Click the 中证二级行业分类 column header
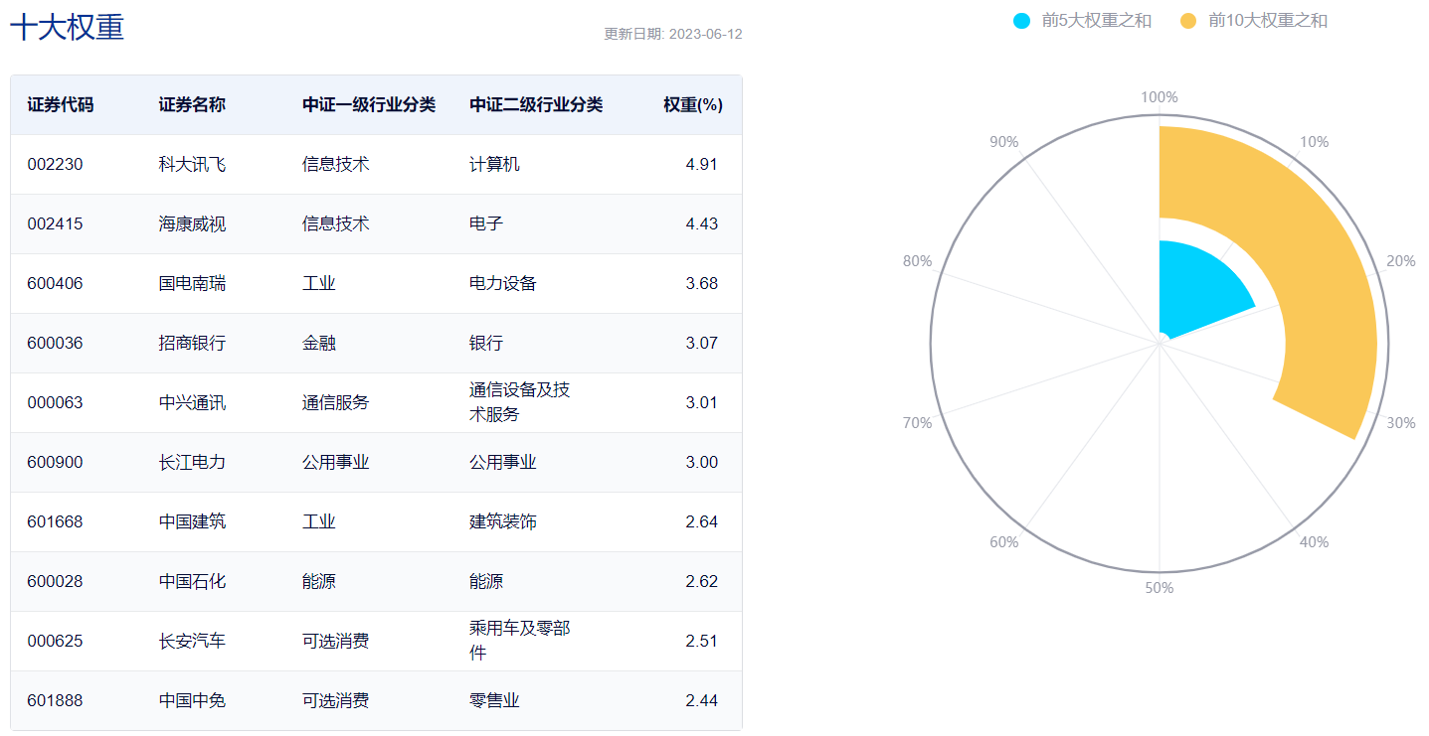 (536, 104)
